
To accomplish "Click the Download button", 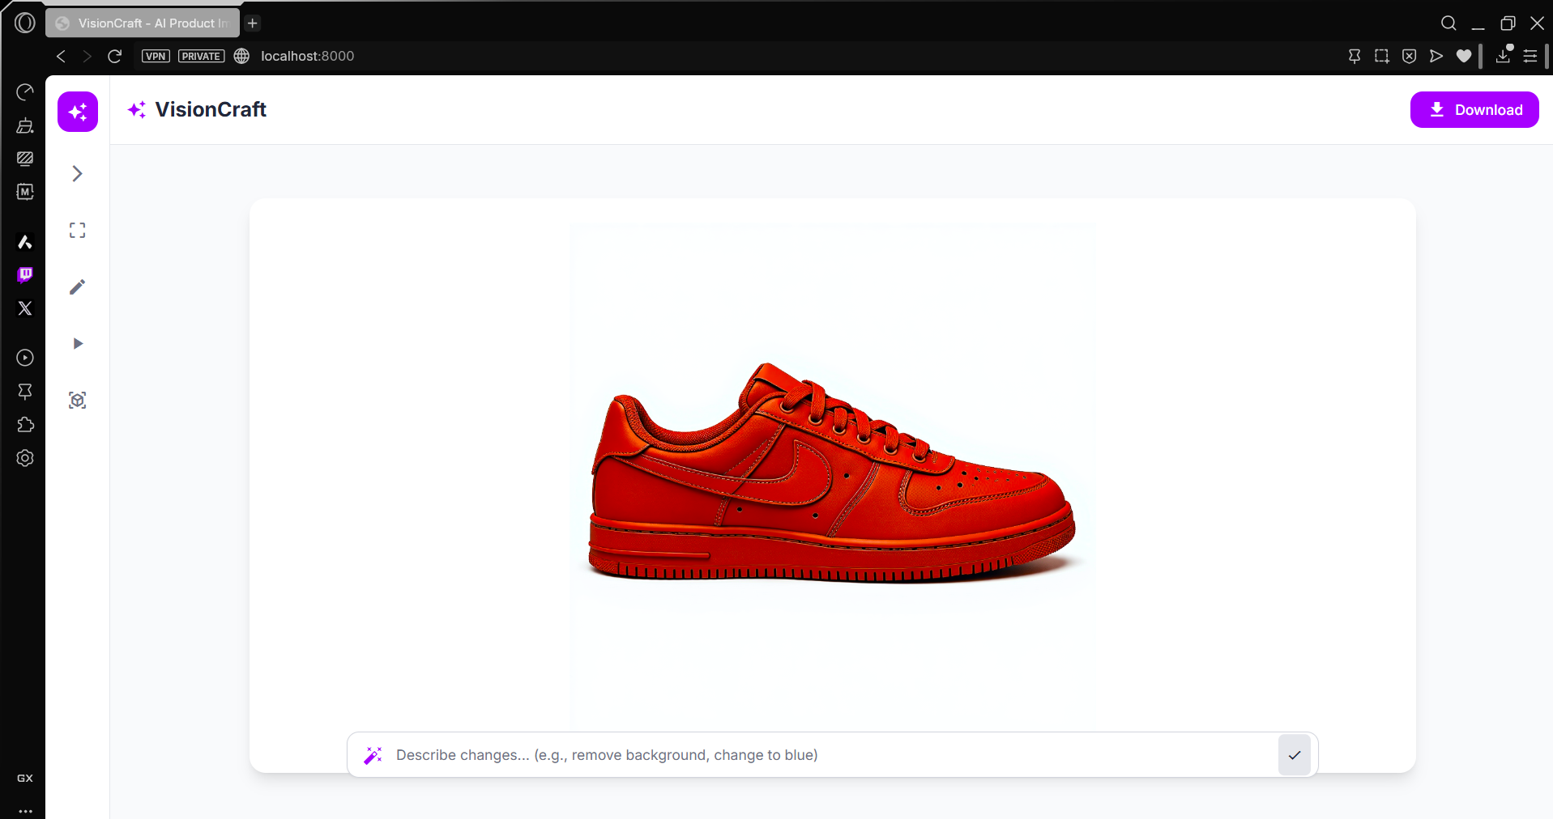I will 1474,110.
